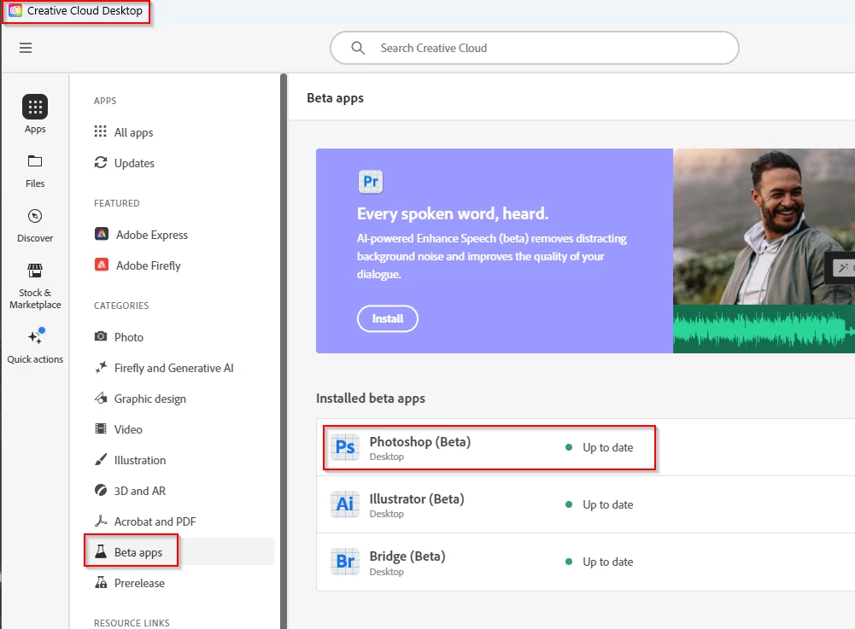Click the Apps grid icon in sidebar
Image resolution: width=855 pixels, height=629 pixels.
pyautogui.click(x=35, y=107)
